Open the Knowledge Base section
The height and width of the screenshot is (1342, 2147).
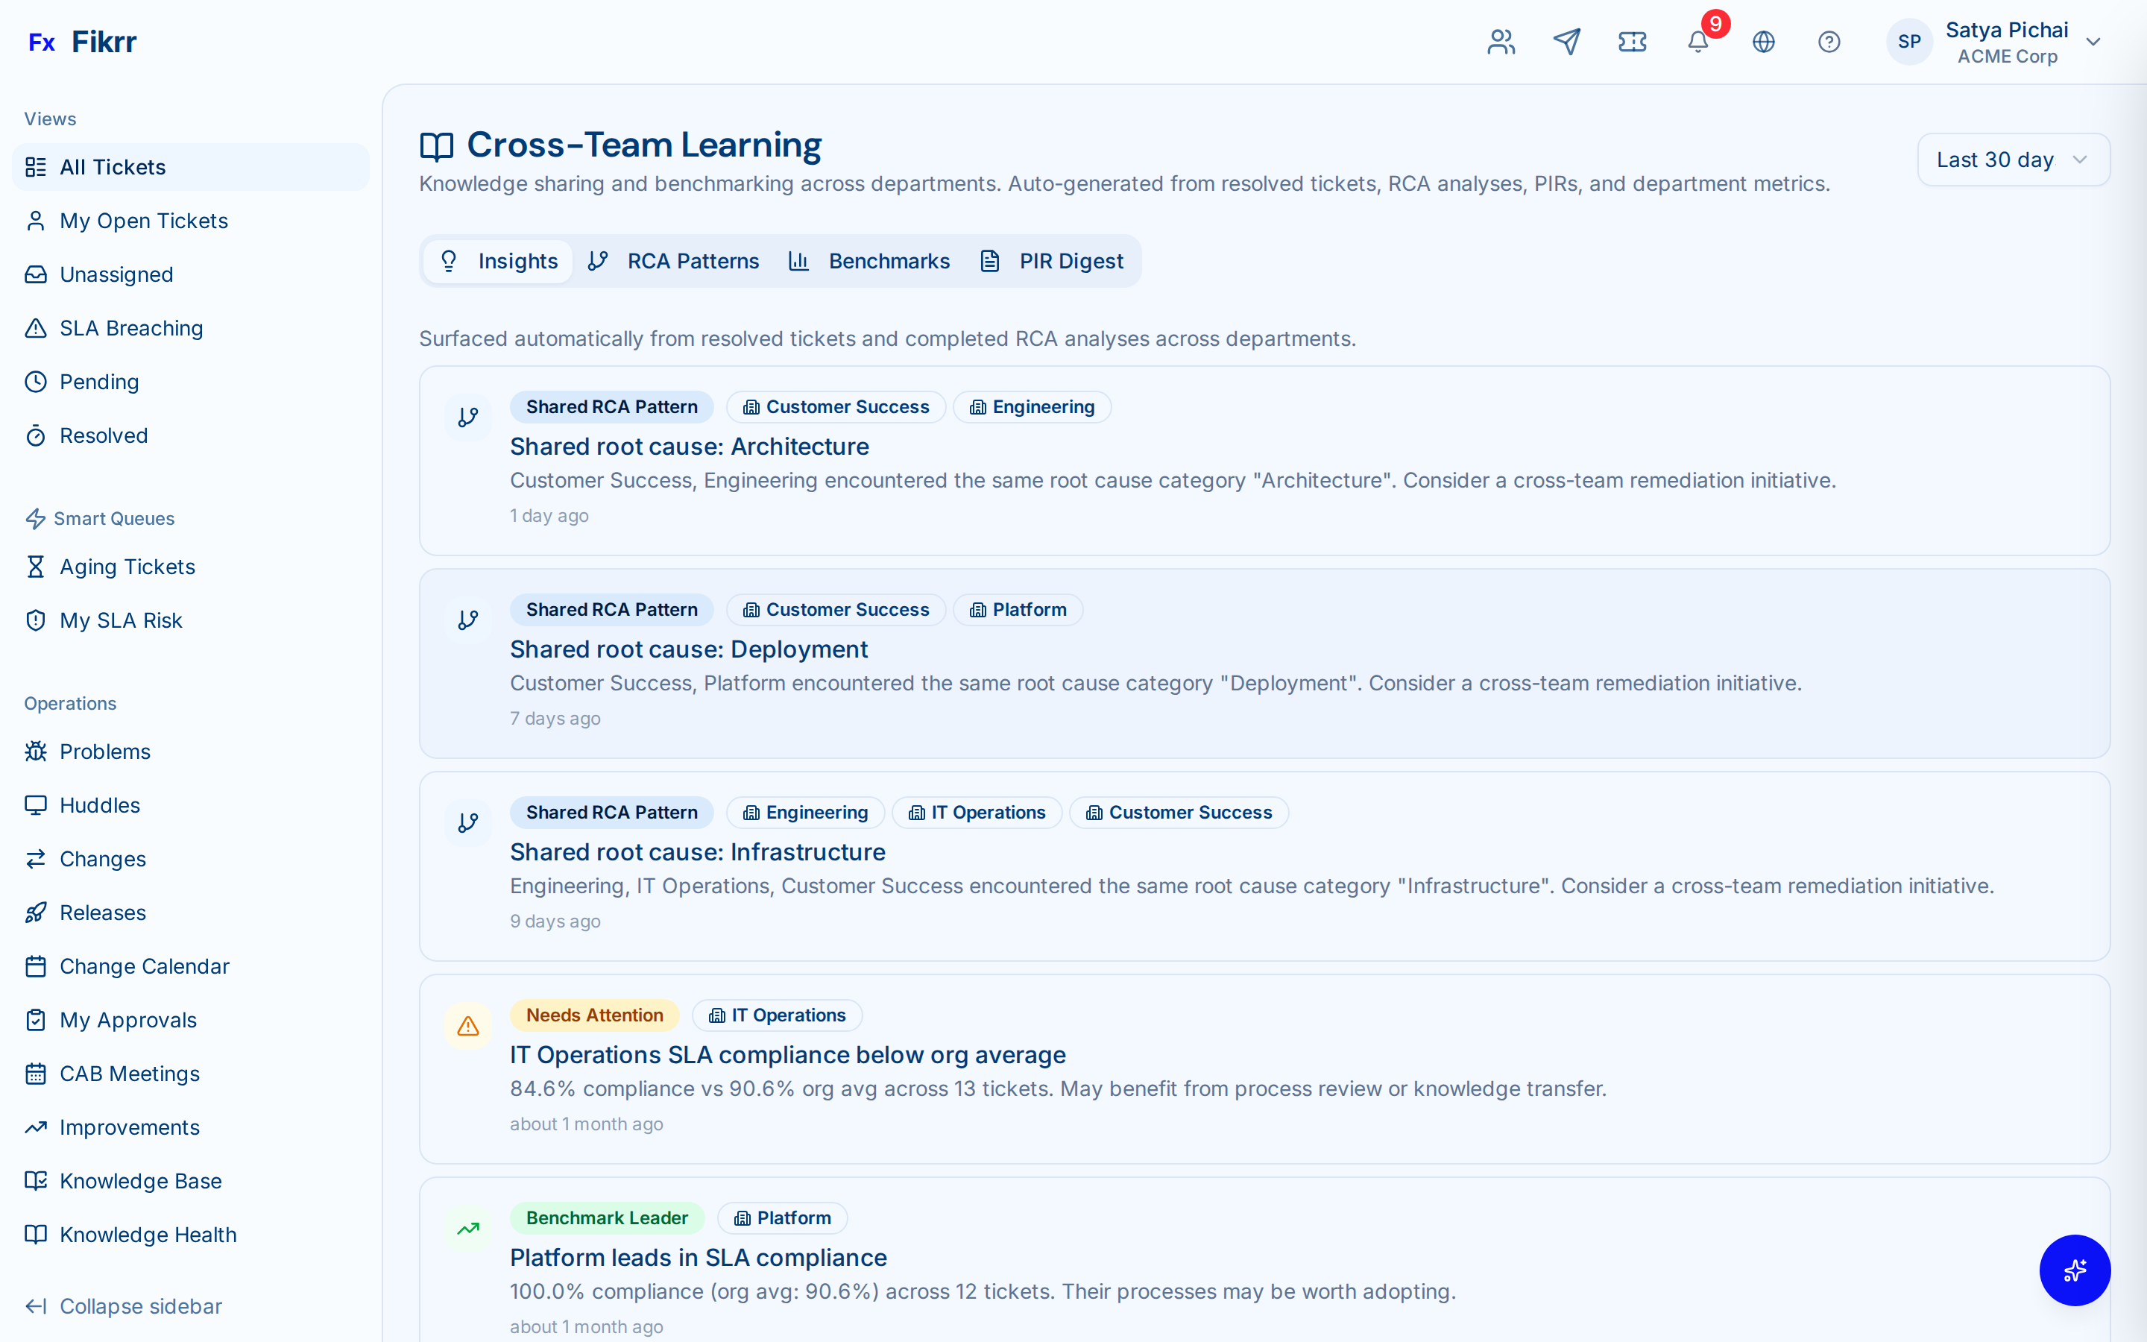140,1180
